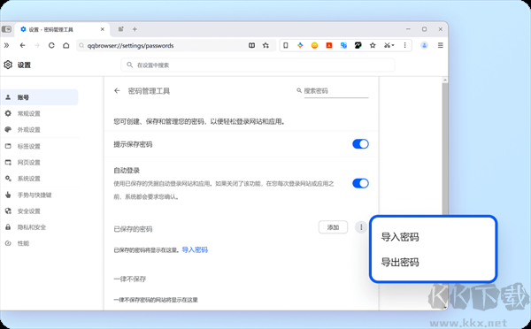Screen dimensions: 531x329
Task: Go to the home page
Action: [66, 45]
